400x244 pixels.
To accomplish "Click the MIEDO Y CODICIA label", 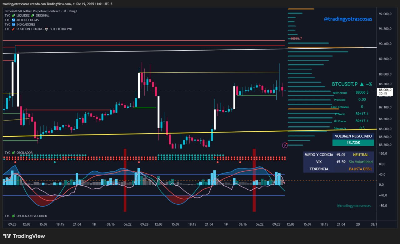I will point(319,155).
